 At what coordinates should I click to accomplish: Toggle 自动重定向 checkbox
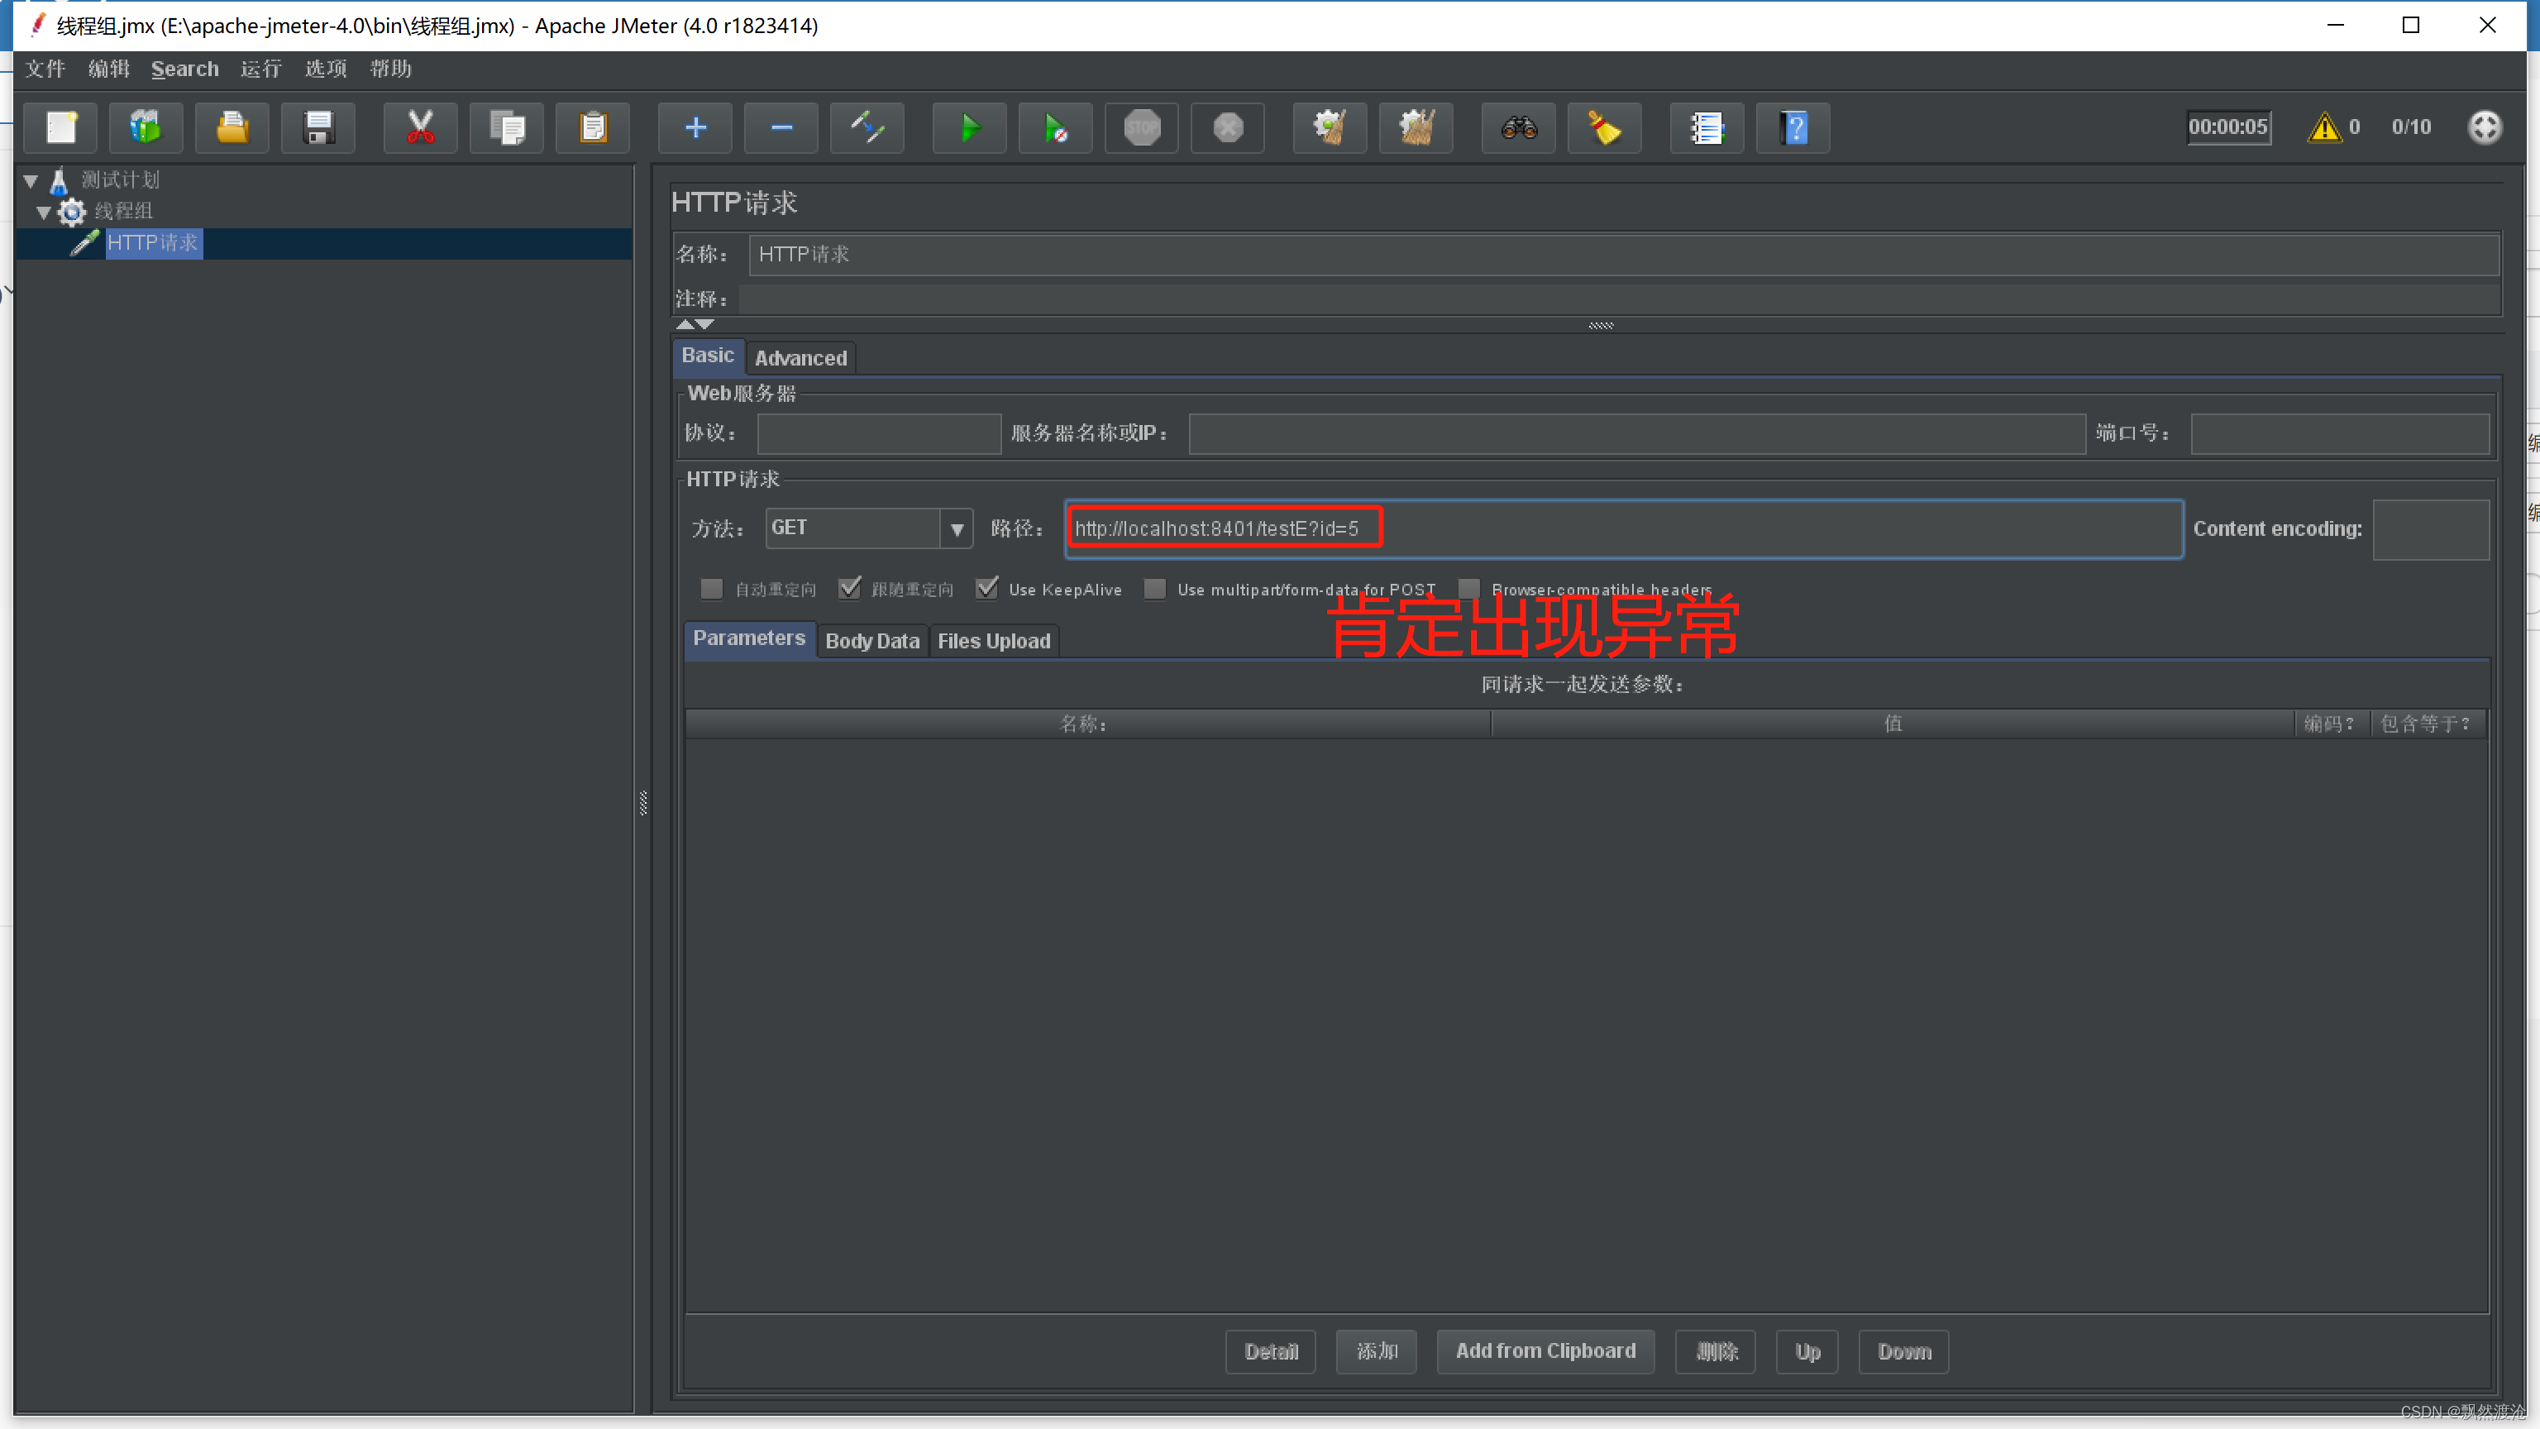[x=712, y=588]
